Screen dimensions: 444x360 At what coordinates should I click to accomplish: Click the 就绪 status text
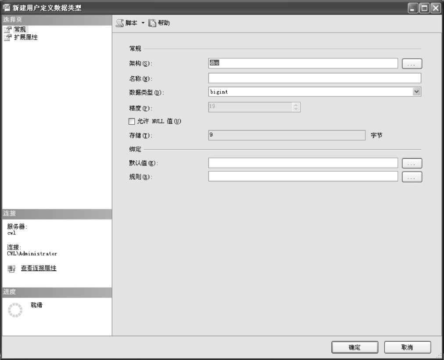pos(36,305)
